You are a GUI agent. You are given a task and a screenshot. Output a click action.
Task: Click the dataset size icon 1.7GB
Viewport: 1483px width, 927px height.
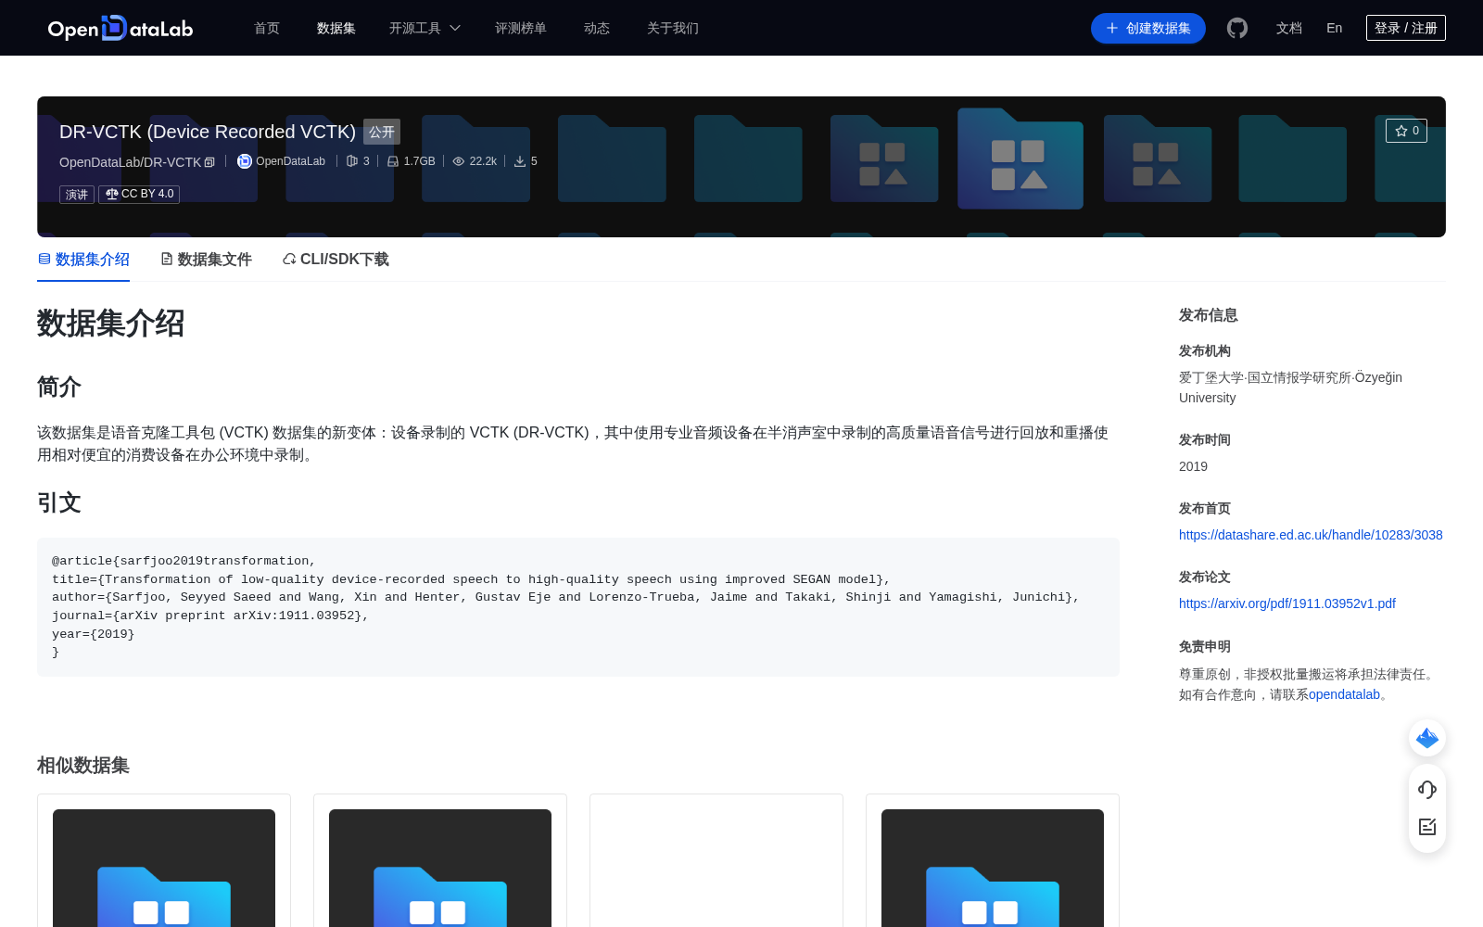[393, 161]
